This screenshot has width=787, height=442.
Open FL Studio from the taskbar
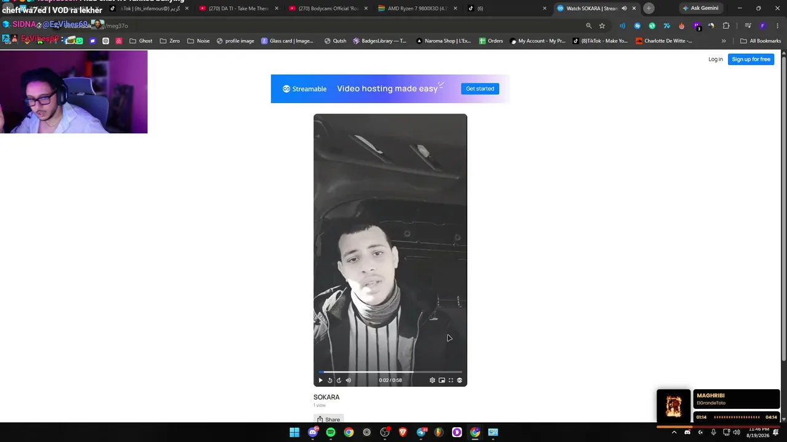439,432
